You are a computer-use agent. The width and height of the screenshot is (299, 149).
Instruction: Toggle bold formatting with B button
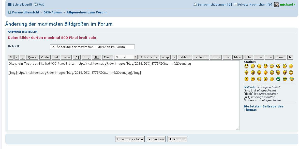coord(11,57)
